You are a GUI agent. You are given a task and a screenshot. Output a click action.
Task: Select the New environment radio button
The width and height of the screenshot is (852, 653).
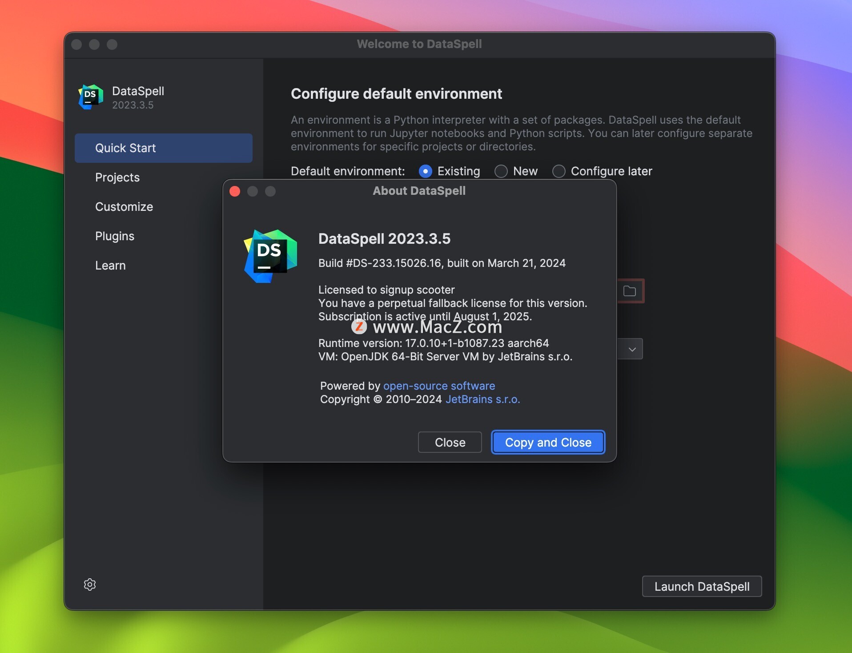click(501, 171)
